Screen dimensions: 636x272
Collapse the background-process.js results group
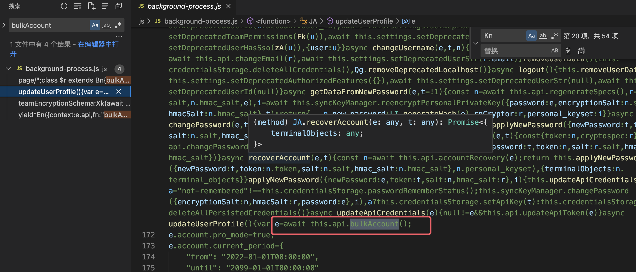[8, 69]
